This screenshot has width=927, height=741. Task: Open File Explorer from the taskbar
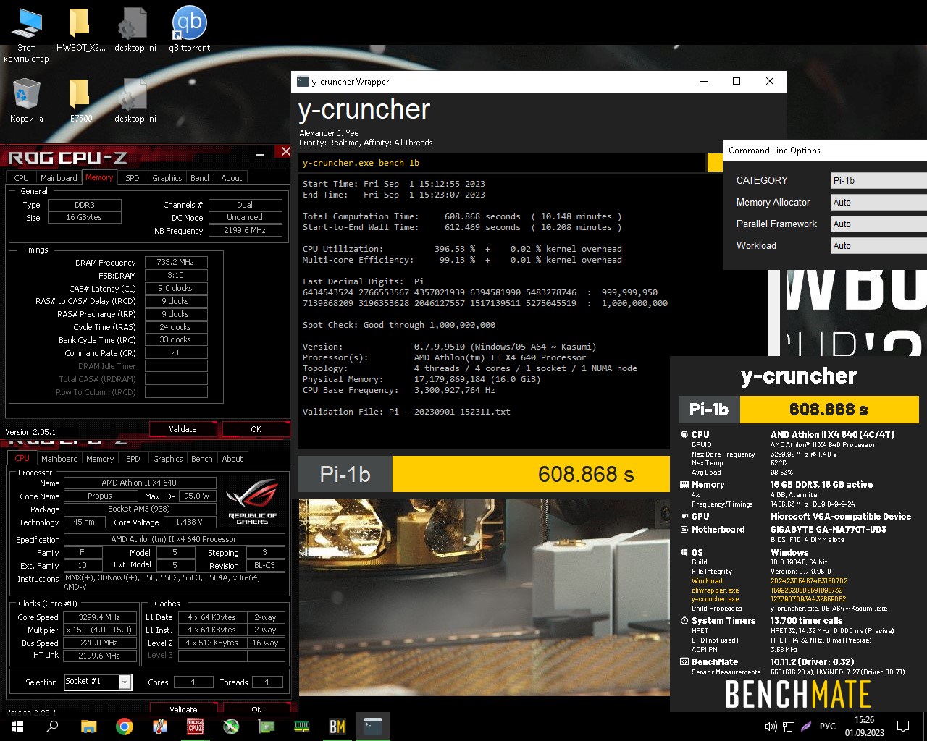pyautogui.click(x=88, y=727)
